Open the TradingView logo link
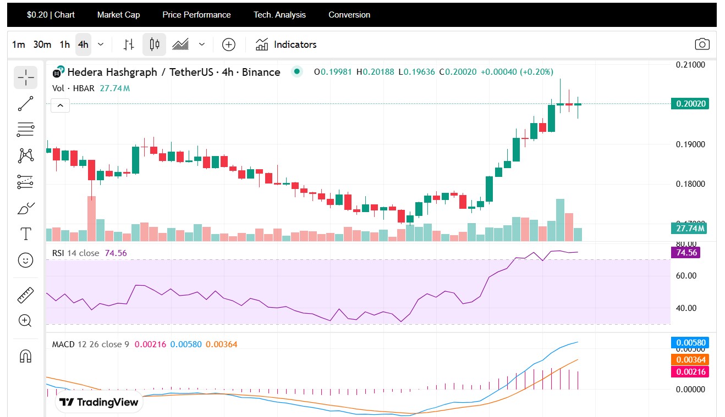Viewport: 725px width, 417px height. click(99, 402)
